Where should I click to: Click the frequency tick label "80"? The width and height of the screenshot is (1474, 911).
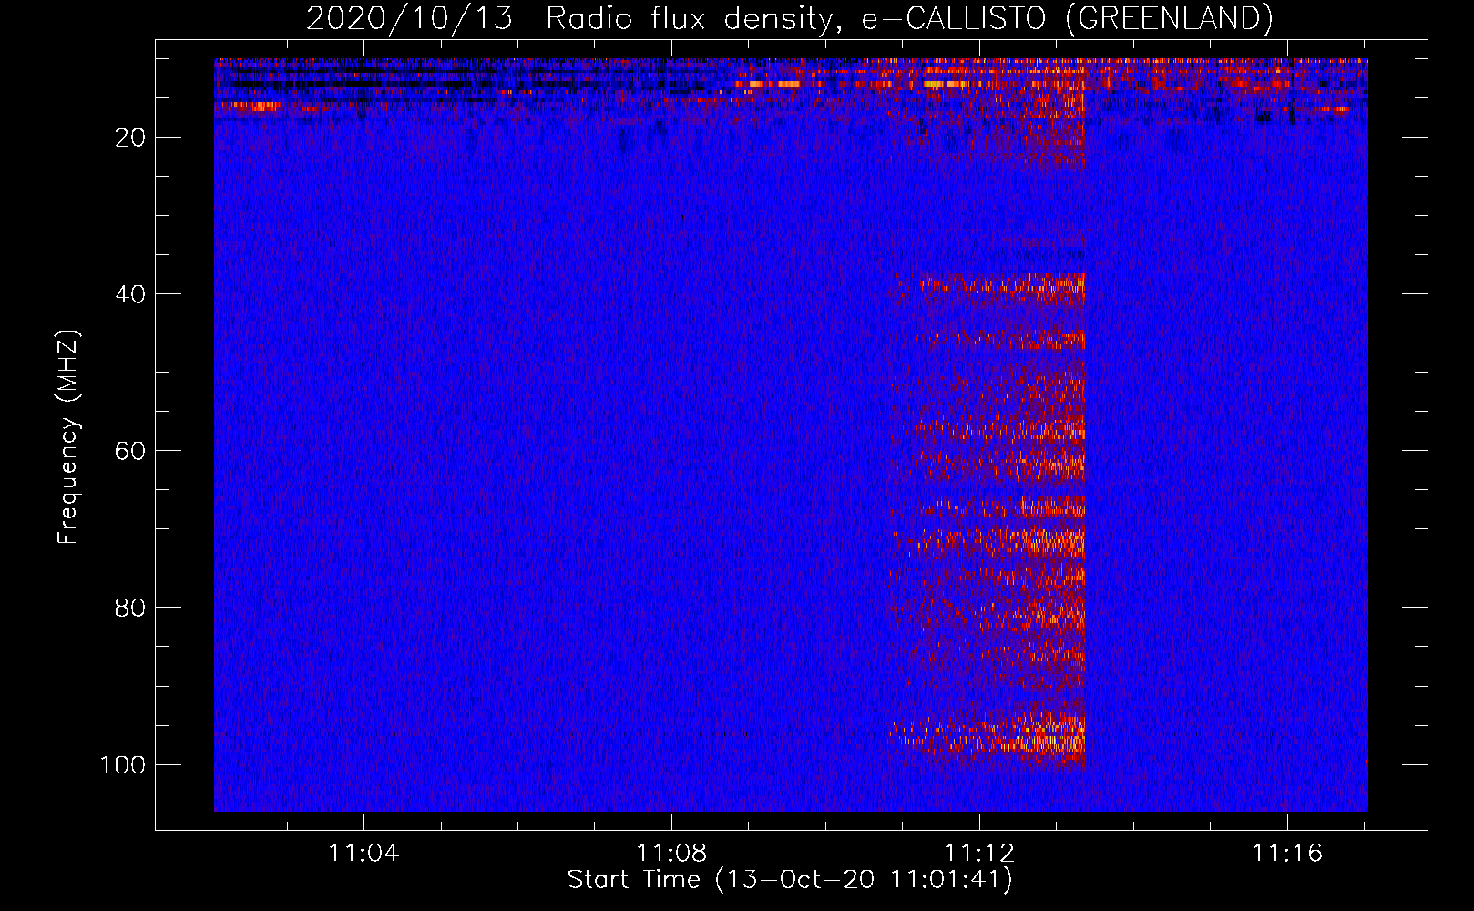130,608
